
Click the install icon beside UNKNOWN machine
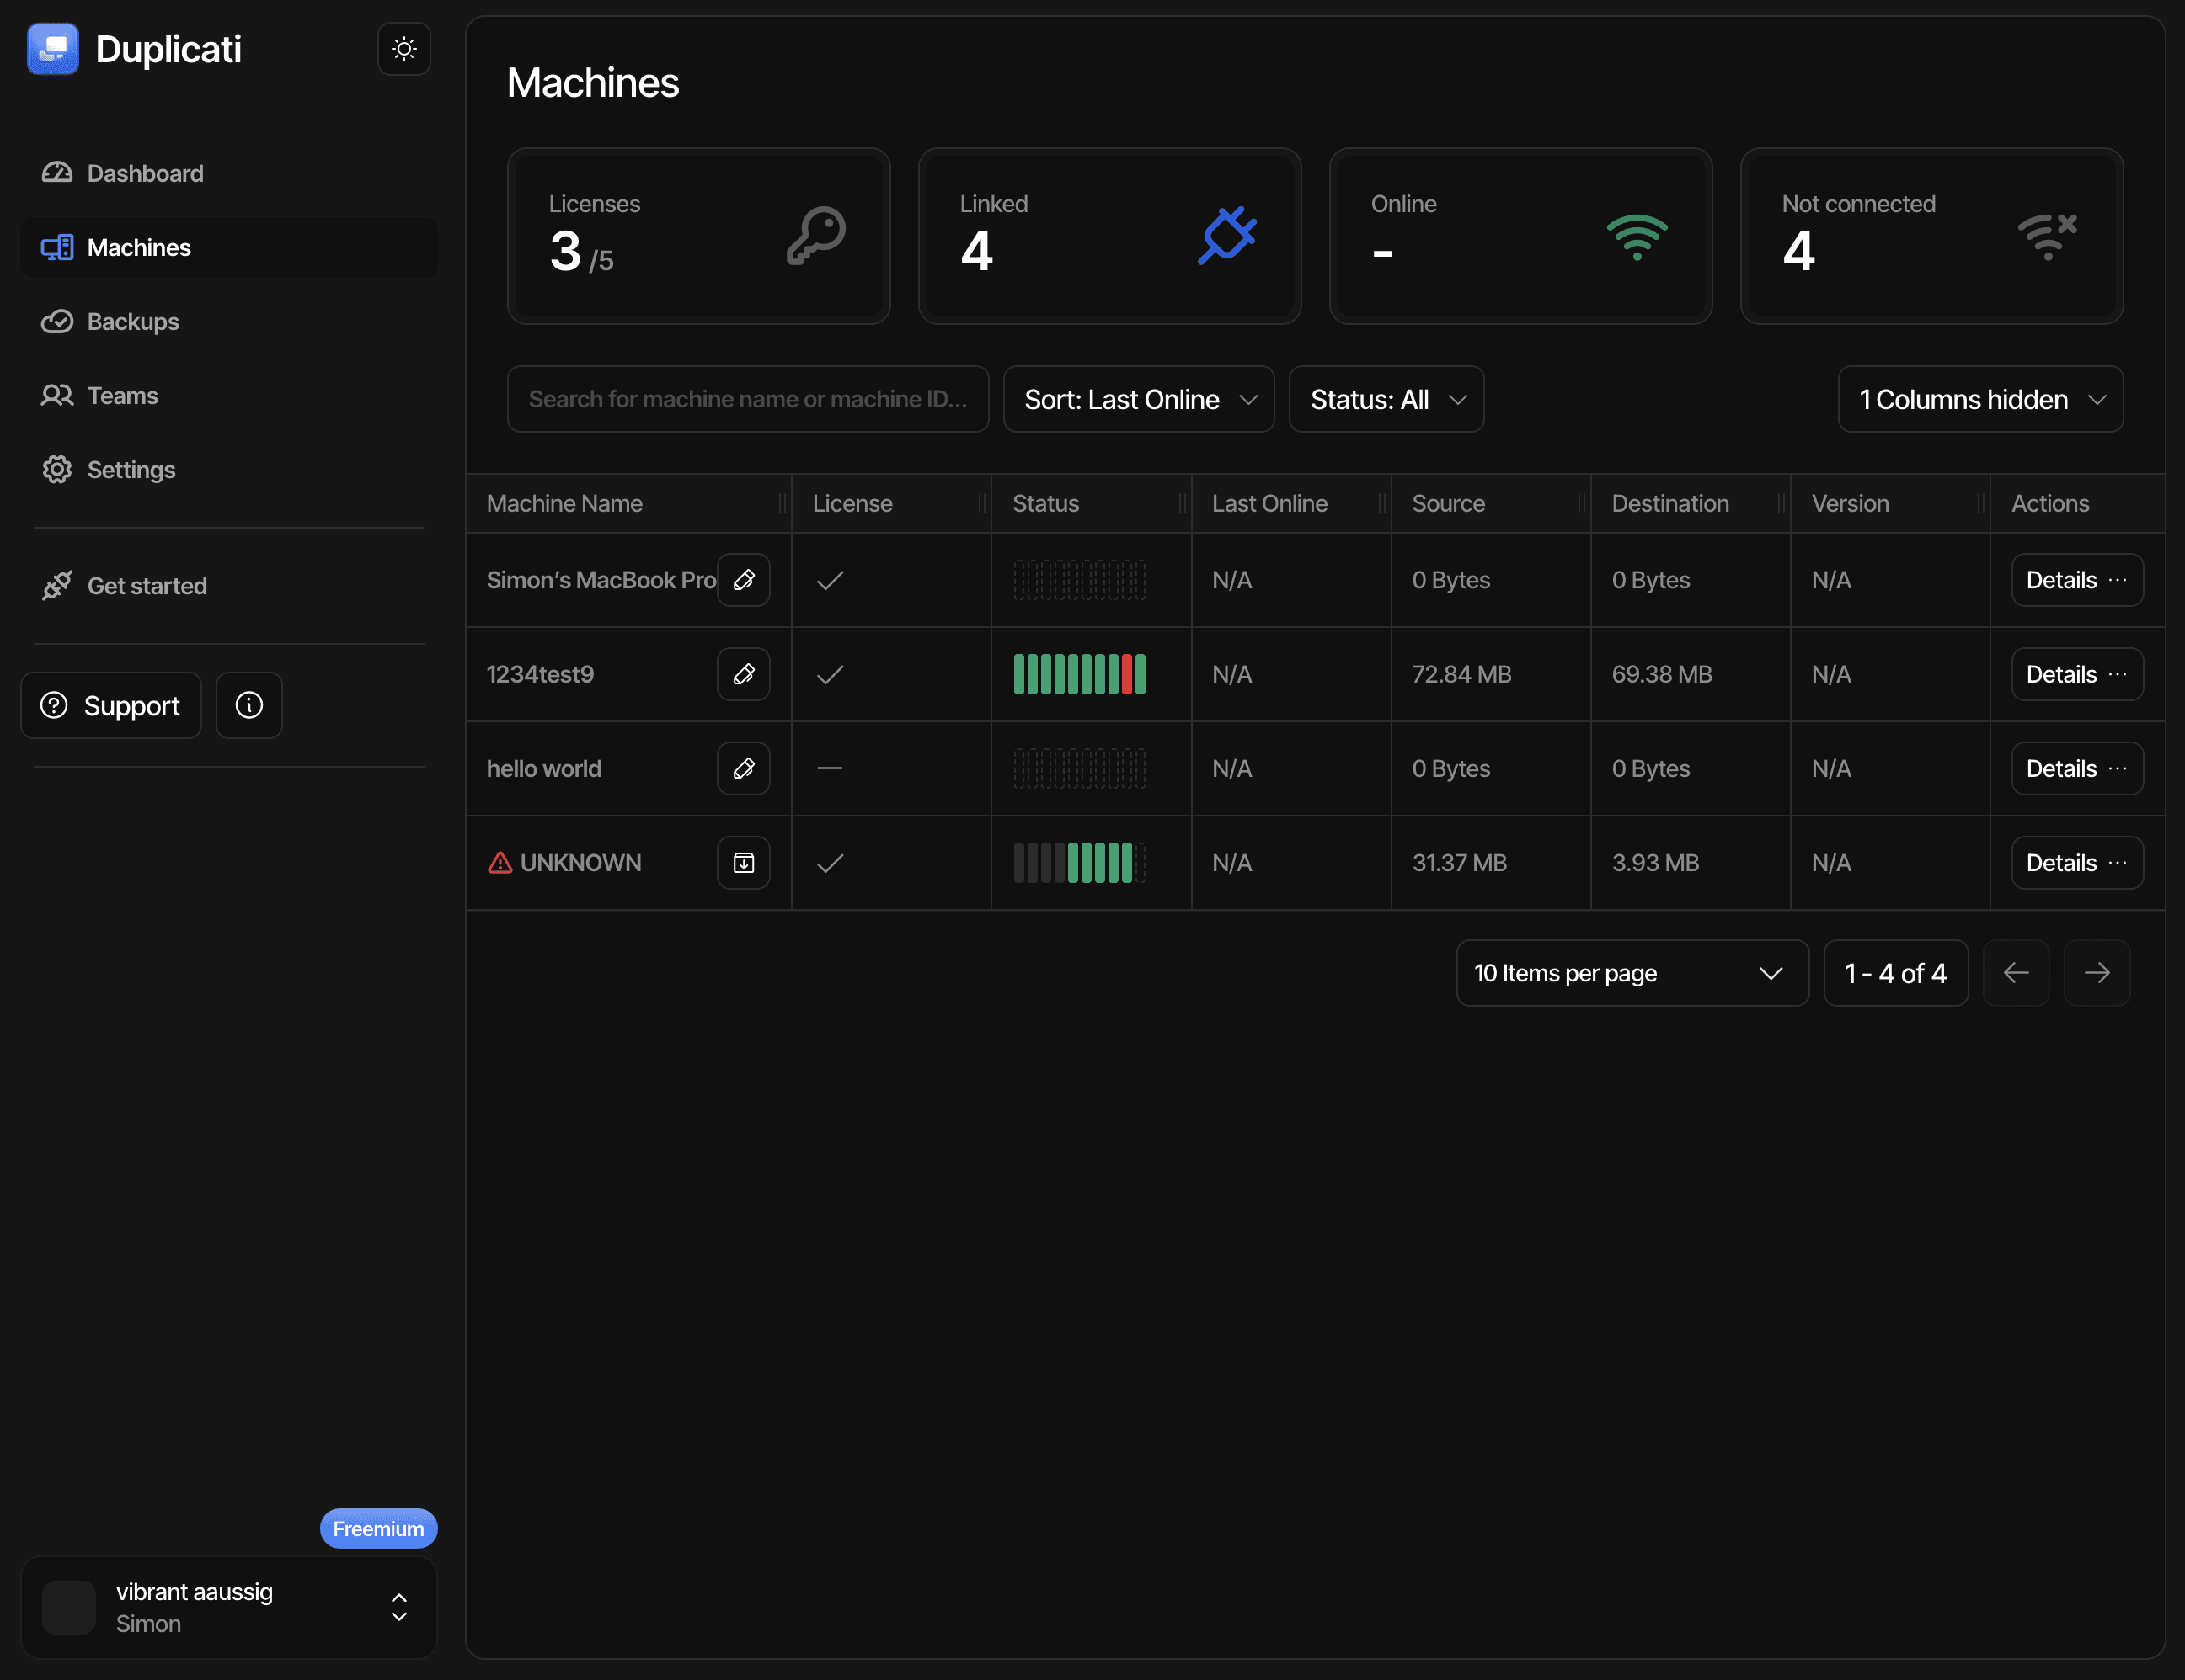coord(743,863)
